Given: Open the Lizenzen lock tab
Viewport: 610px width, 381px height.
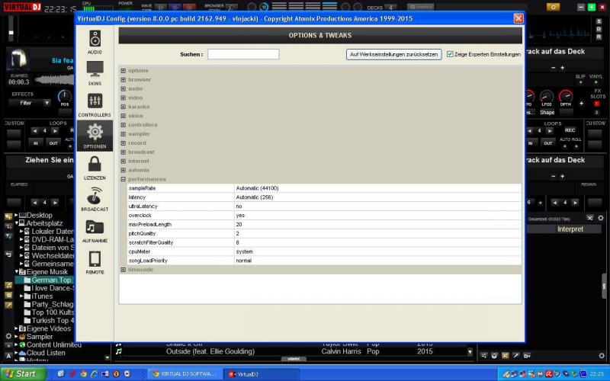Looking at the screenshot, I should click(95, 168).
